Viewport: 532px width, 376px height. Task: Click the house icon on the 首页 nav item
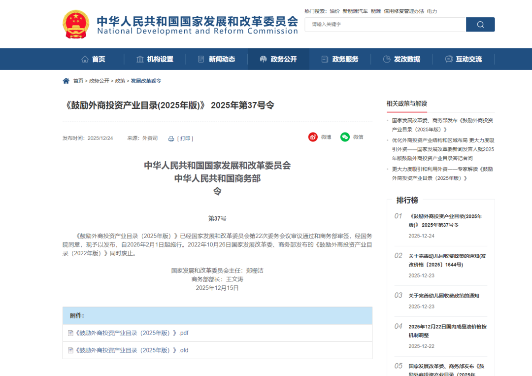85,59
